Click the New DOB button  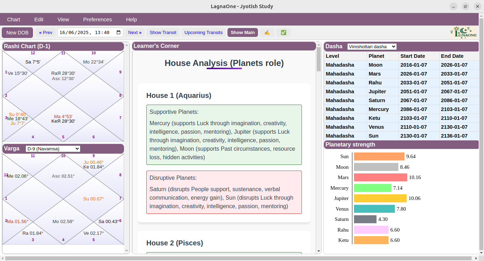[x=17, y=32]
